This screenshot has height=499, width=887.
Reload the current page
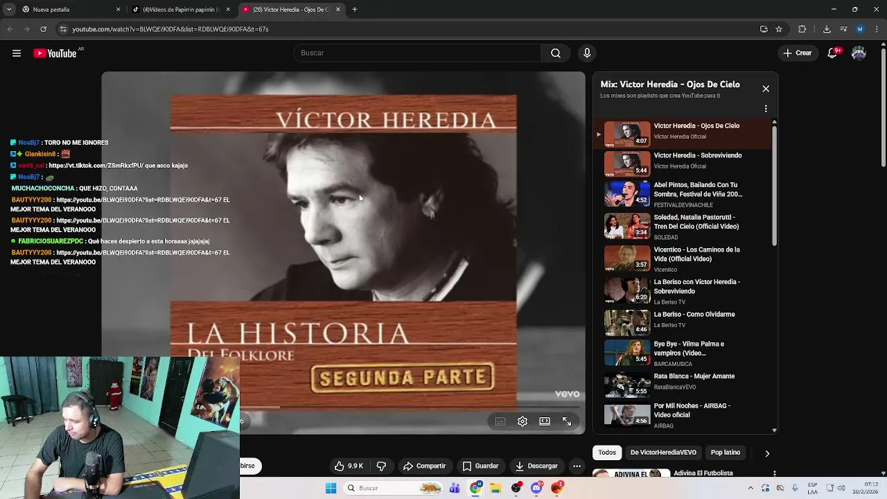click(x=43, y=29)
